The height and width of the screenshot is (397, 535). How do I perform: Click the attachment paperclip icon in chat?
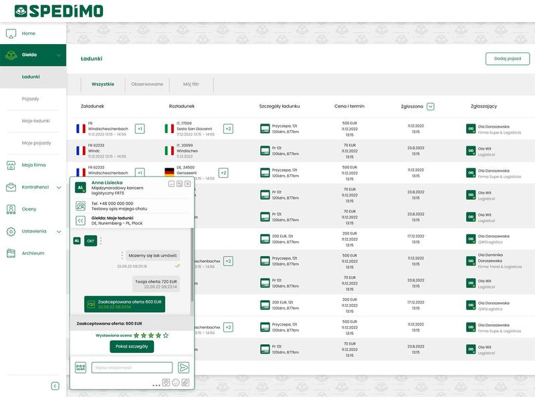pyautogui.click(x=185, y=383)
